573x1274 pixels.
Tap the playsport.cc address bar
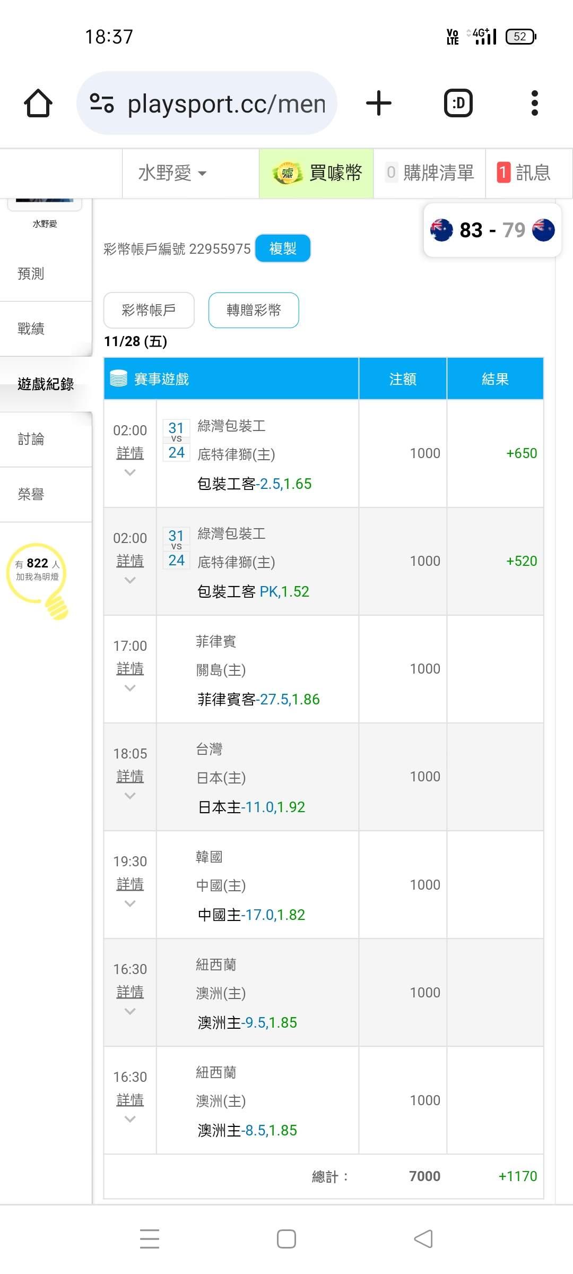(x=225, y=103)
